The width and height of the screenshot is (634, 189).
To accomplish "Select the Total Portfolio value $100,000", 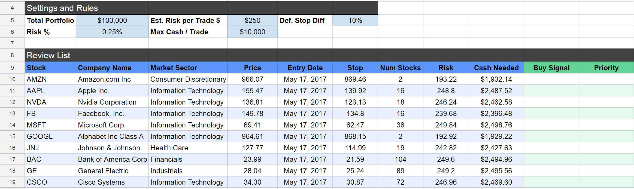I will (112, 20).
